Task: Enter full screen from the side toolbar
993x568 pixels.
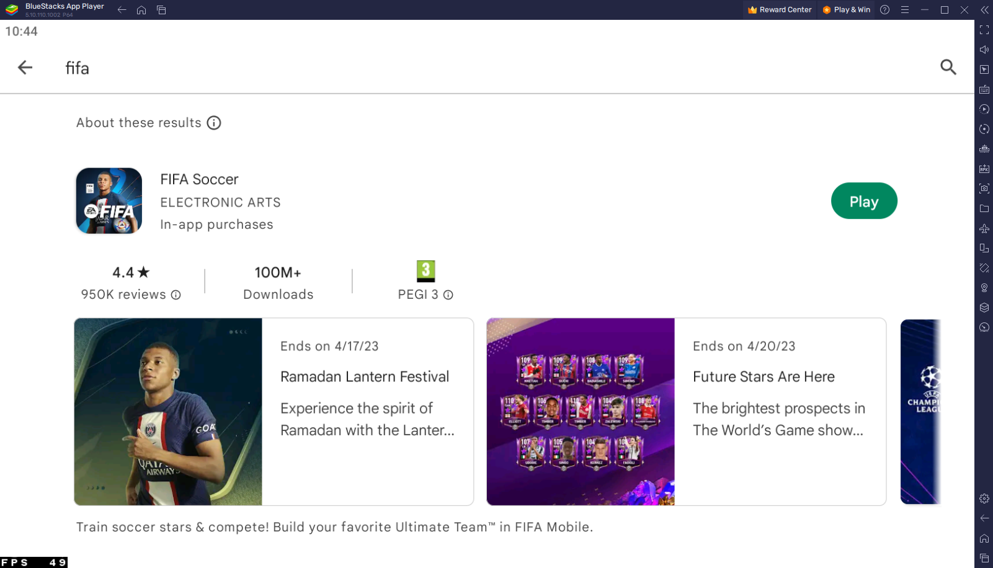Action: (984, 30)
